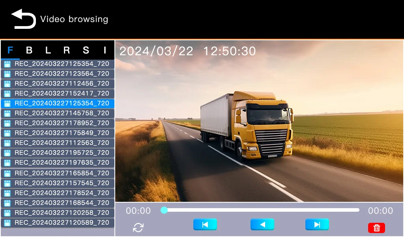Click the file icon beside REC_20240327178524_720

[x=7, y=193]
